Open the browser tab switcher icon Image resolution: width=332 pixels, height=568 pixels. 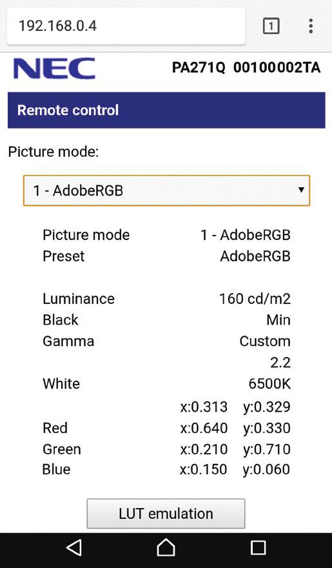tap(271, 26)
